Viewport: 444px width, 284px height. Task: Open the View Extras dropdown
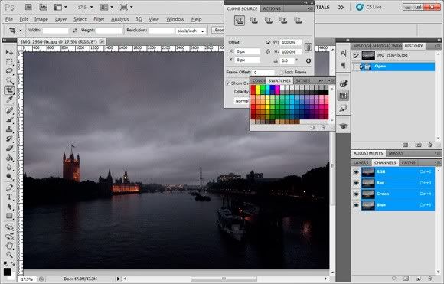[60, 8]
